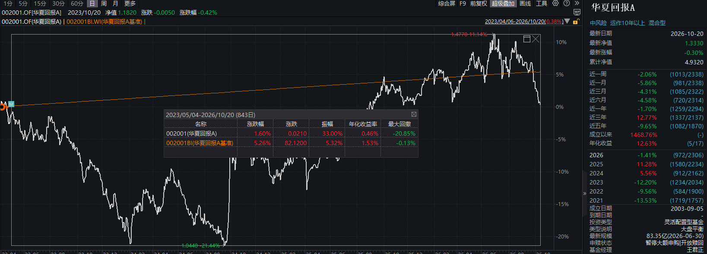Click the 近一周 return row

[647, 74]
